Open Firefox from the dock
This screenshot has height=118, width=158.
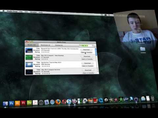point(58,102)
